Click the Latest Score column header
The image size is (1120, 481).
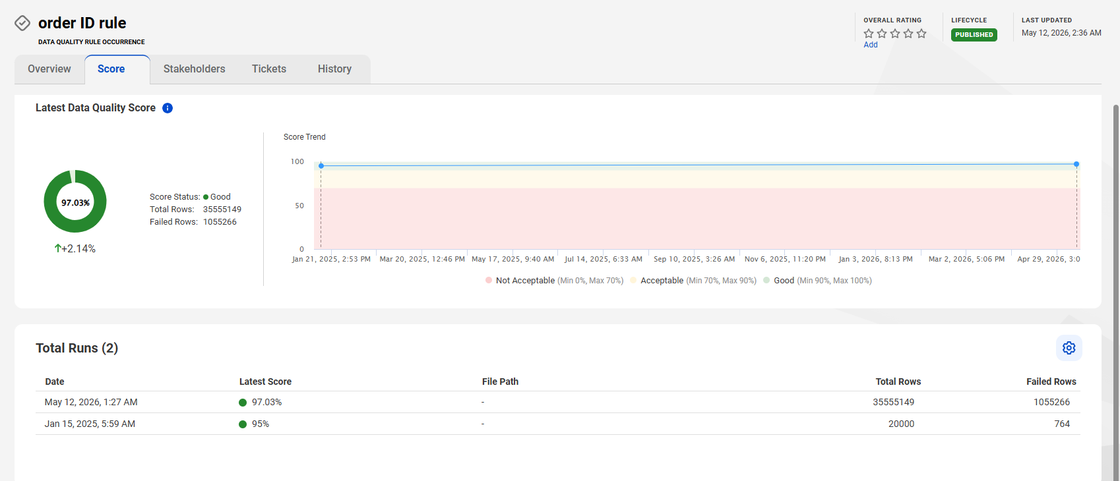click(x=265, y=382)
